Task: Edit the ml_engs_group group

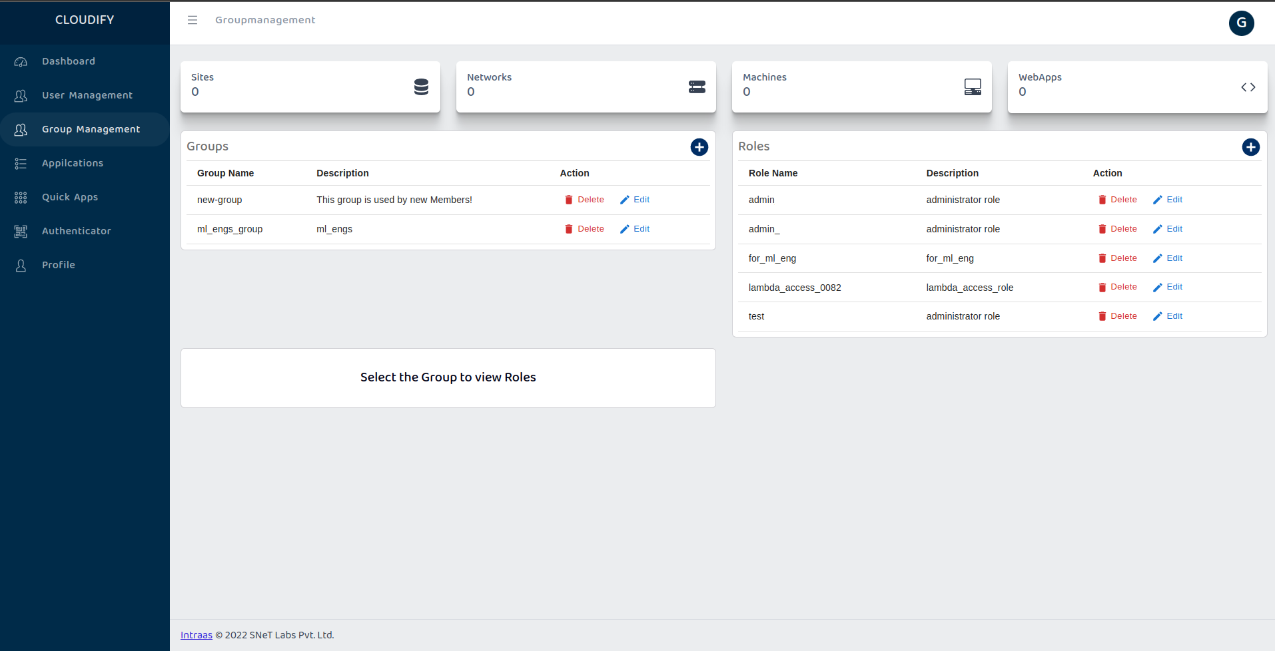Action: 635,229
